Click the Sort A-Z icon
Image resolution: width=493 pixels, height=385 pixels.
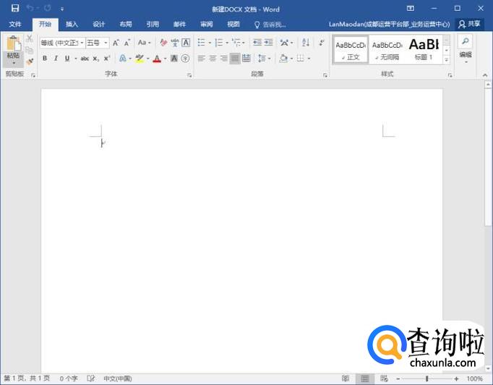(306, 42)
